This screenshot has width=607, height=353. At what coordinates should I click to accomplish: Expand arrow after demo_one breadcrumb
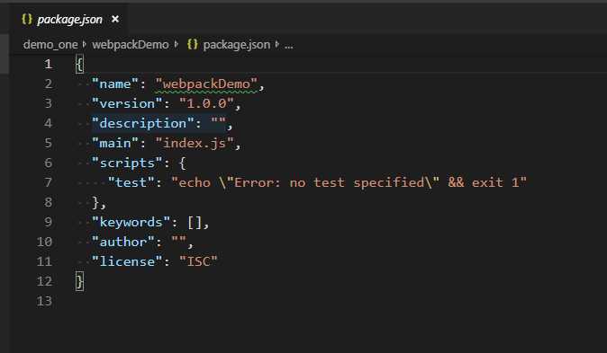click(x=85, y=45)
